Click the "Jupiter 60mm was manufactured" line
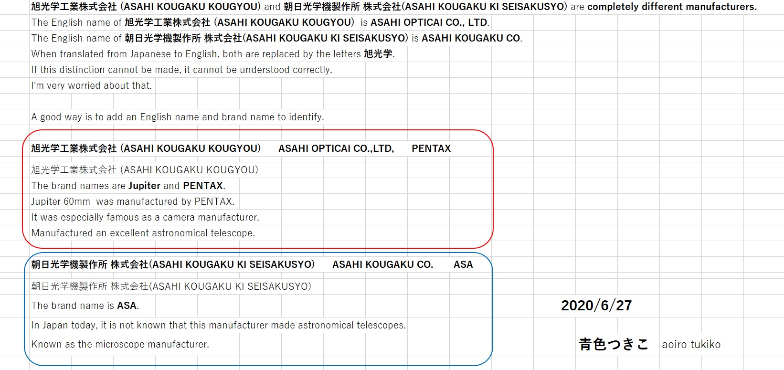The image size is (784, 370). click(x=133, y=201)
